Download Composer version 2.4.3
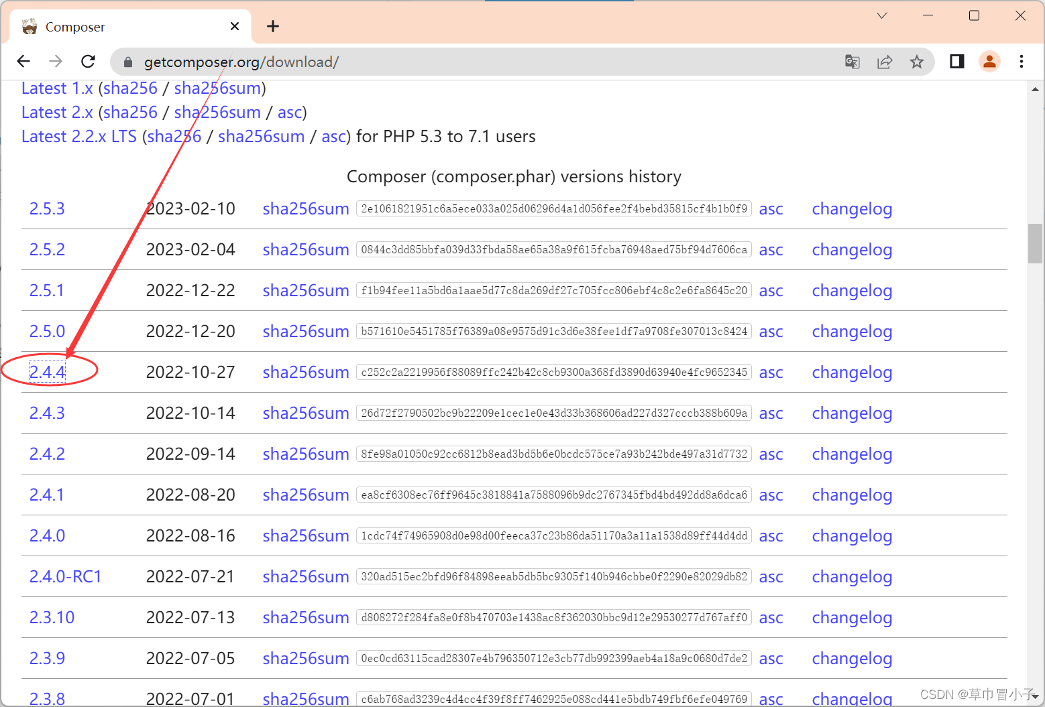The width and height of the screenshot is (1045, 707). point(47,413)
